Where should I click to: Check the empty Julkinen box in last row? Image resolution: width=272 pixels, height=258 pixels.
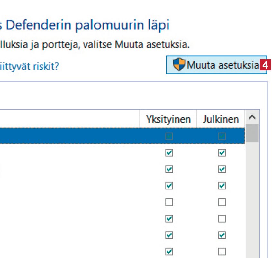click(x=222, y=252)
